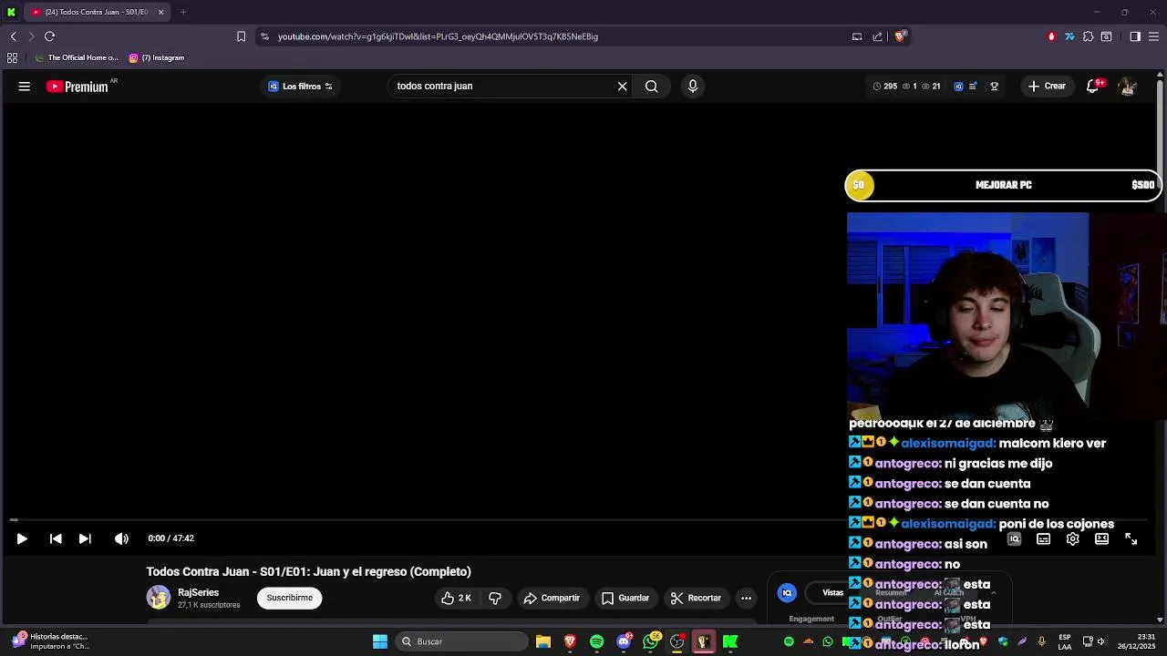Open WhatsApp from taskbar
Viewport: 1167px width, 656px height.
coord(650,641)
